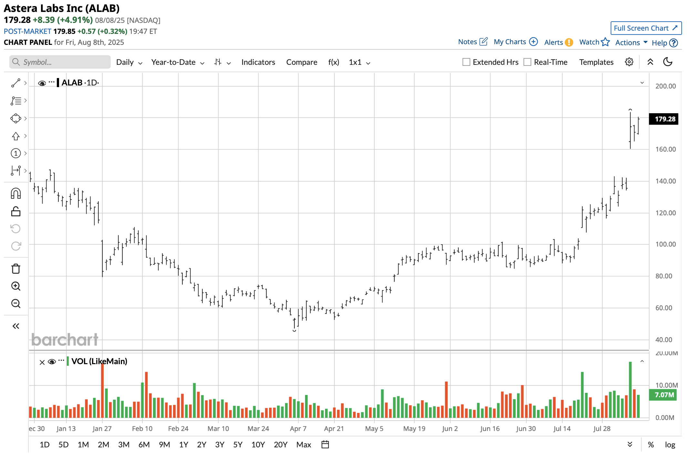This screenshot has width=692, height=458.
Task: Collapse the main price pane chevron
Action: point(642,83)
